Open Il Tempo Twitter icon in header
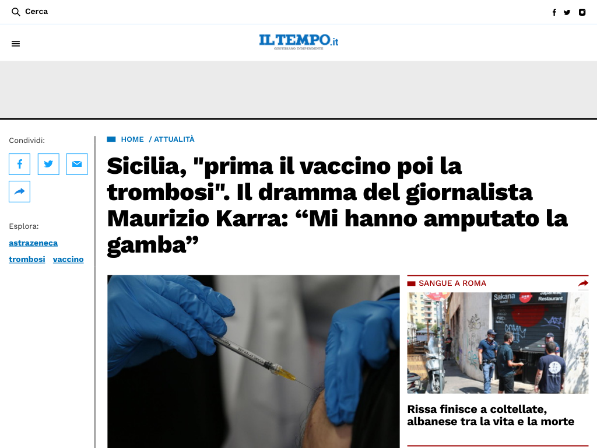The width and height of the screenshot is (597, 448). [x=567, y=12]
